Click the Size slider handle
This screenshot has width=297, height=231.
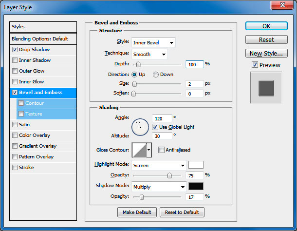point(134,84)
